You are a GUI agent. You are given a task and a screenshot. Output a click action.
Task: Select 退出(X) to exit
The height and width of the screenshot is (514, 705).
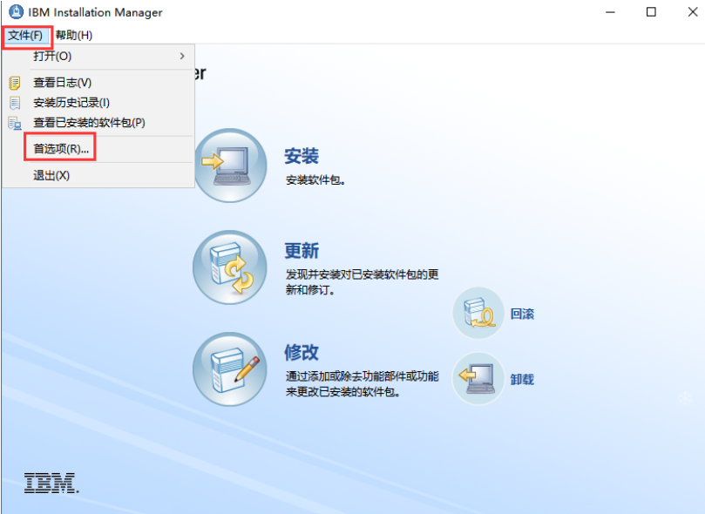tap(98, 176)
